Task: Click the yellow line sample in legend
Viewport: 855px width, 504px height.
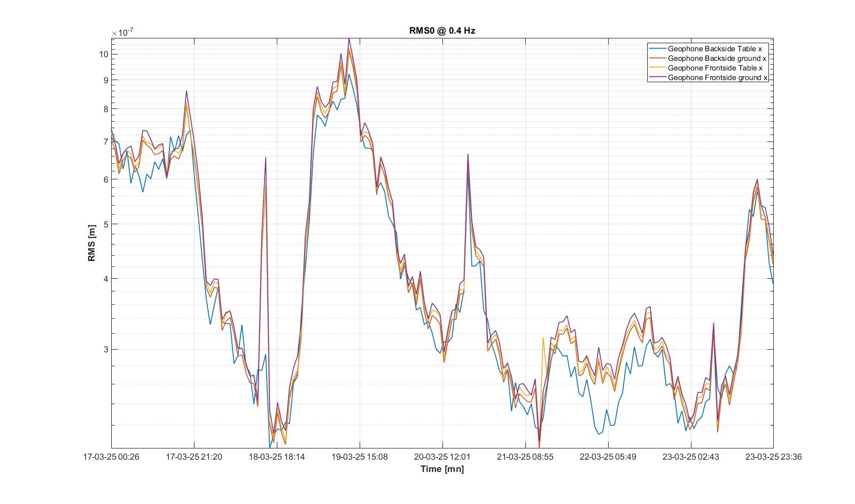Action: [x=658, y=68]
